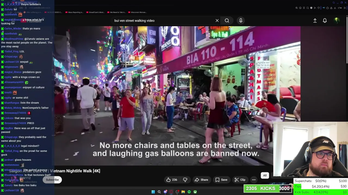This screenshot has height=195, width=348.
Task: Click username Mokey_Mokey in chat
Action: [13, 108]
